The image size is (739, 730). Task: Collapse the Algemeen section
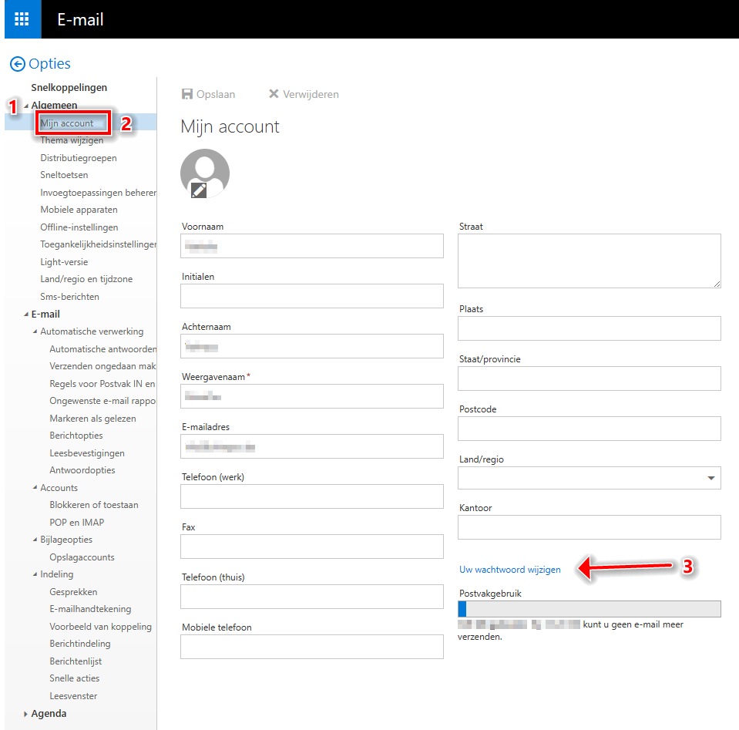coord(26,106)
